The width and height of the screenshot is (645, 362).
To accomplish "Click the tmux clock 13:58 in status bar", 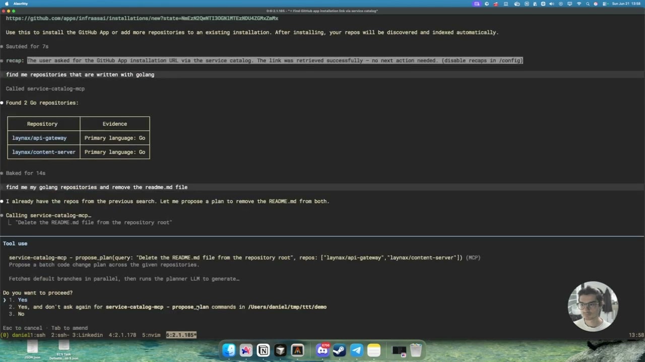I will tap(636, 335).
